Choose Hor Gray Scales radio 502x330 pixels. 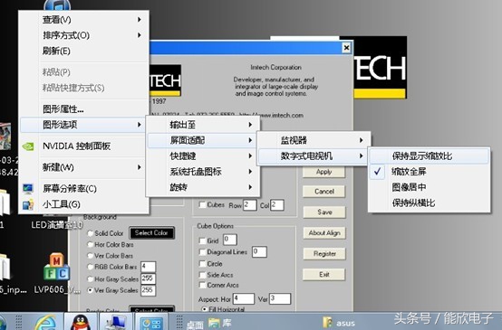(x=91, y=279)
